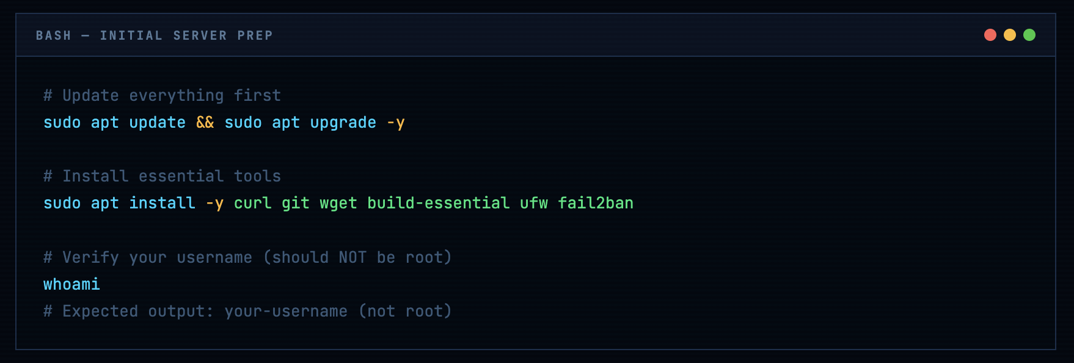Screen dimensions: 1074x363
Task: Click the "# Update everything first" comment
Action: point(162,95)
